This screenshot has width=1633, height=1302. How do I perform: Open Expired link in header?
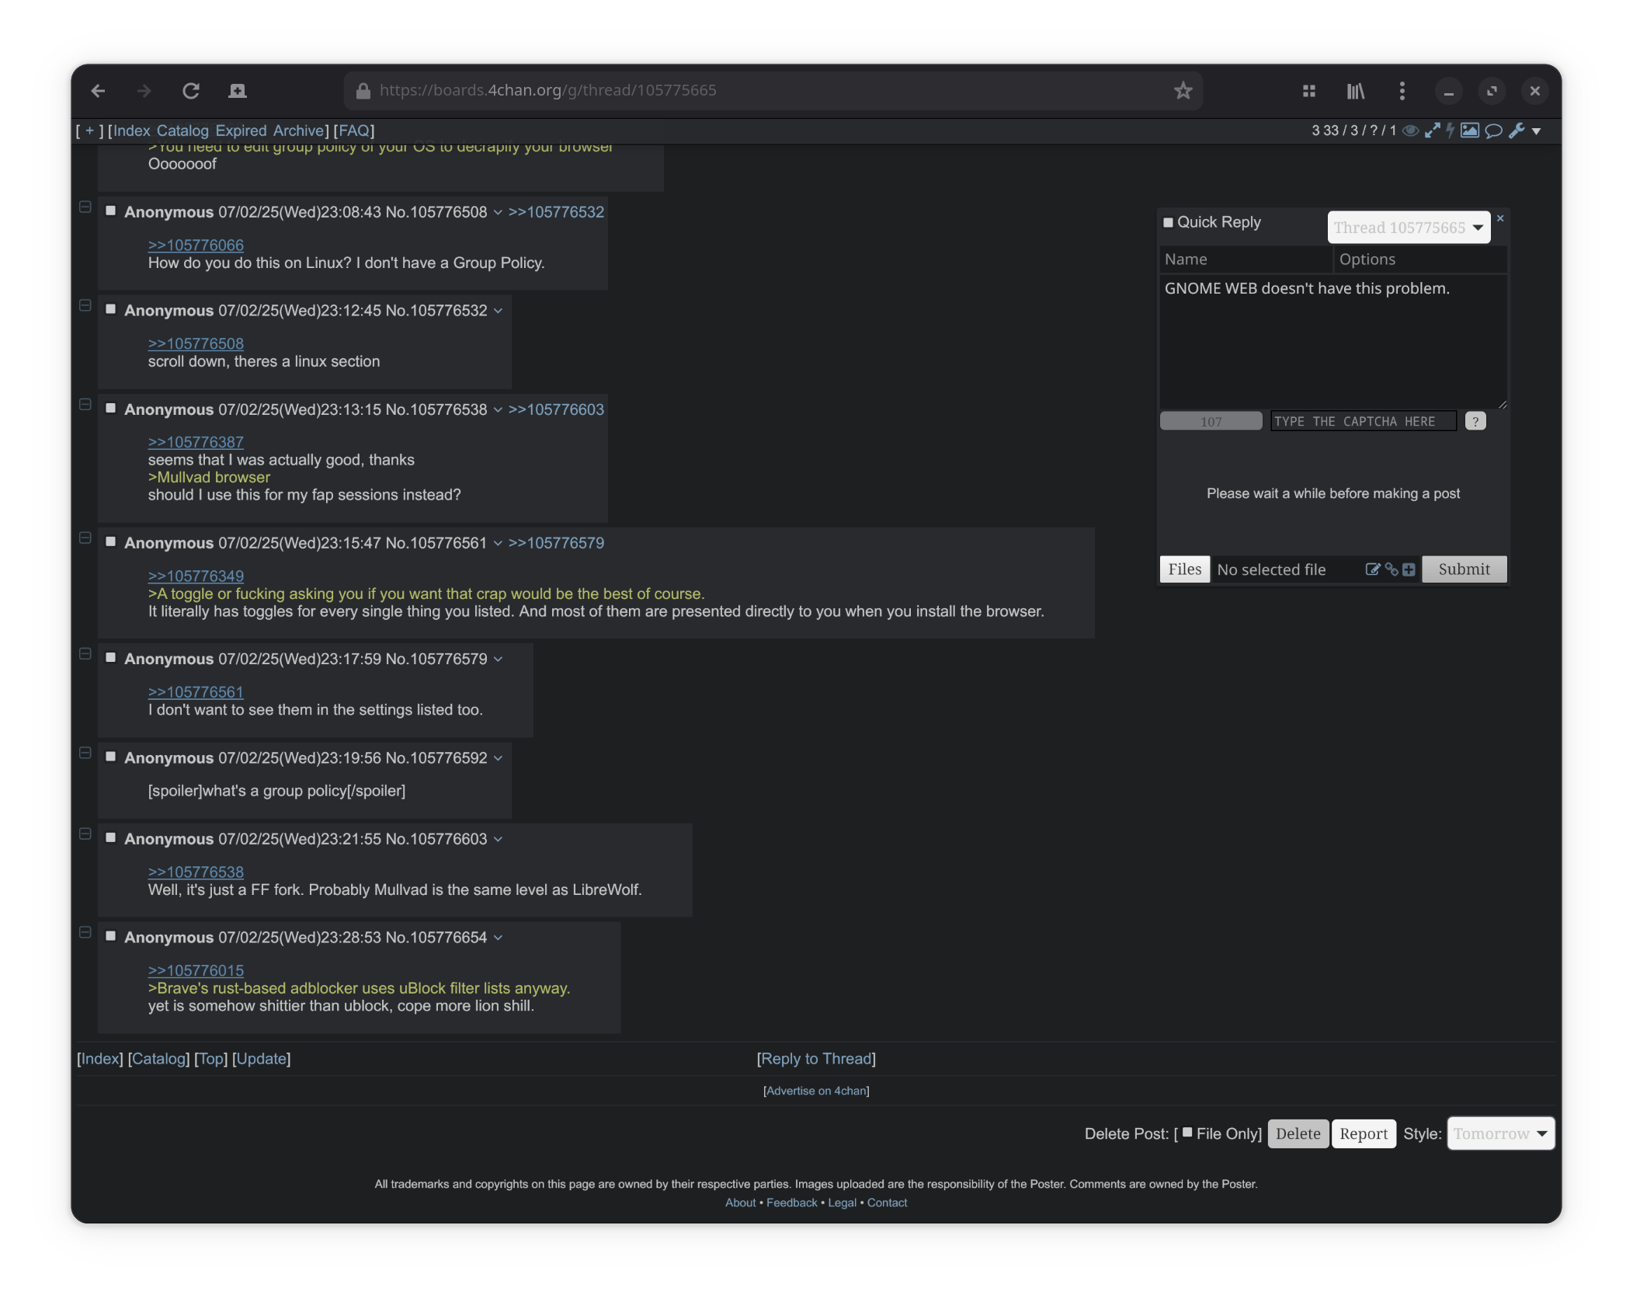click(x=241, y=131)
